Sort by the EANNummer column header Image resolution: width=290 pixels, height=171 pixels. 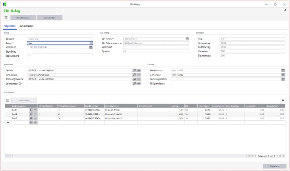(94, 106)
